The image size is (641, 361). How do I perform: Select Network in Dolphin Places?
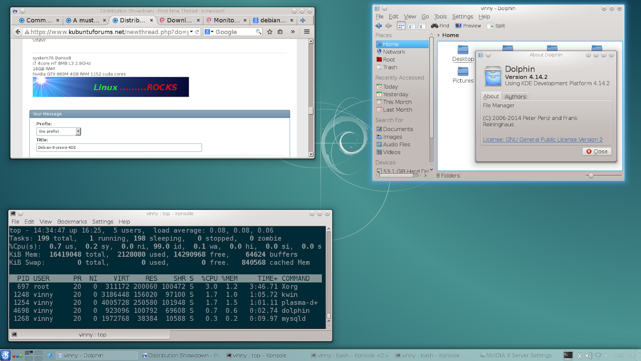click(402, 52)
